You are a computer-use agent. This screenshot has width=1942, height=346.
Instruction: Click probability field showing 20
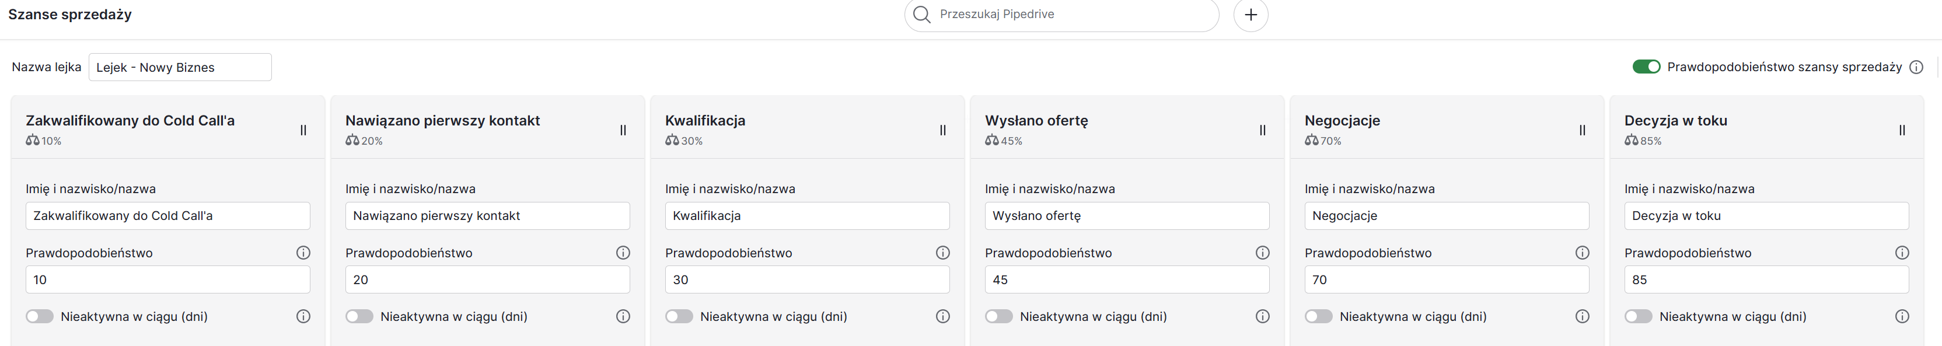tap(487, 279)
